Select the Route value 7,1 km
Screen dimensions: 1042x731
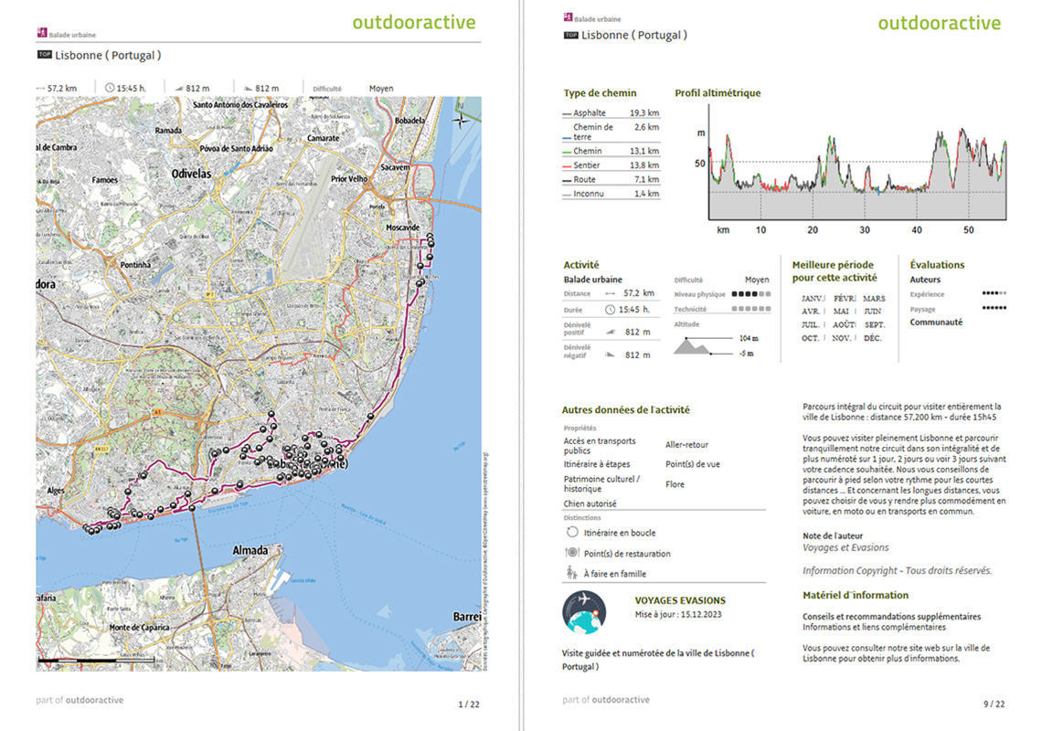tap(646, 179)
